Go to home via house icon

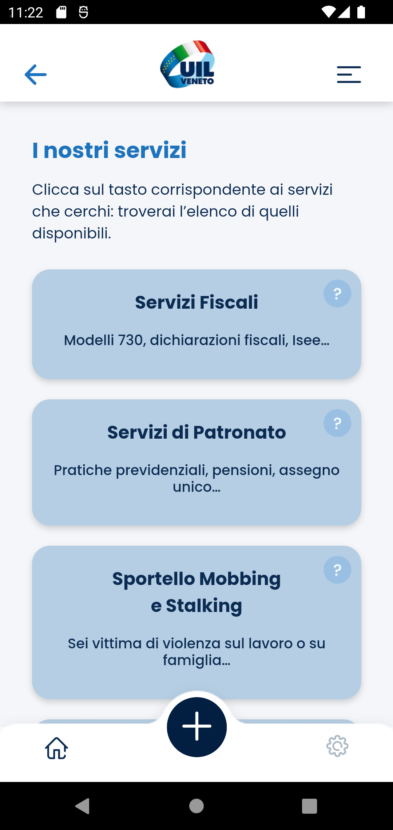56,748
